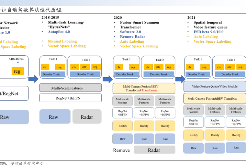The height and width of the screenshot is (165, 246).
Task: Select the gray "Multi-ScaleFeatures" box
Action: tap(71, 88)
